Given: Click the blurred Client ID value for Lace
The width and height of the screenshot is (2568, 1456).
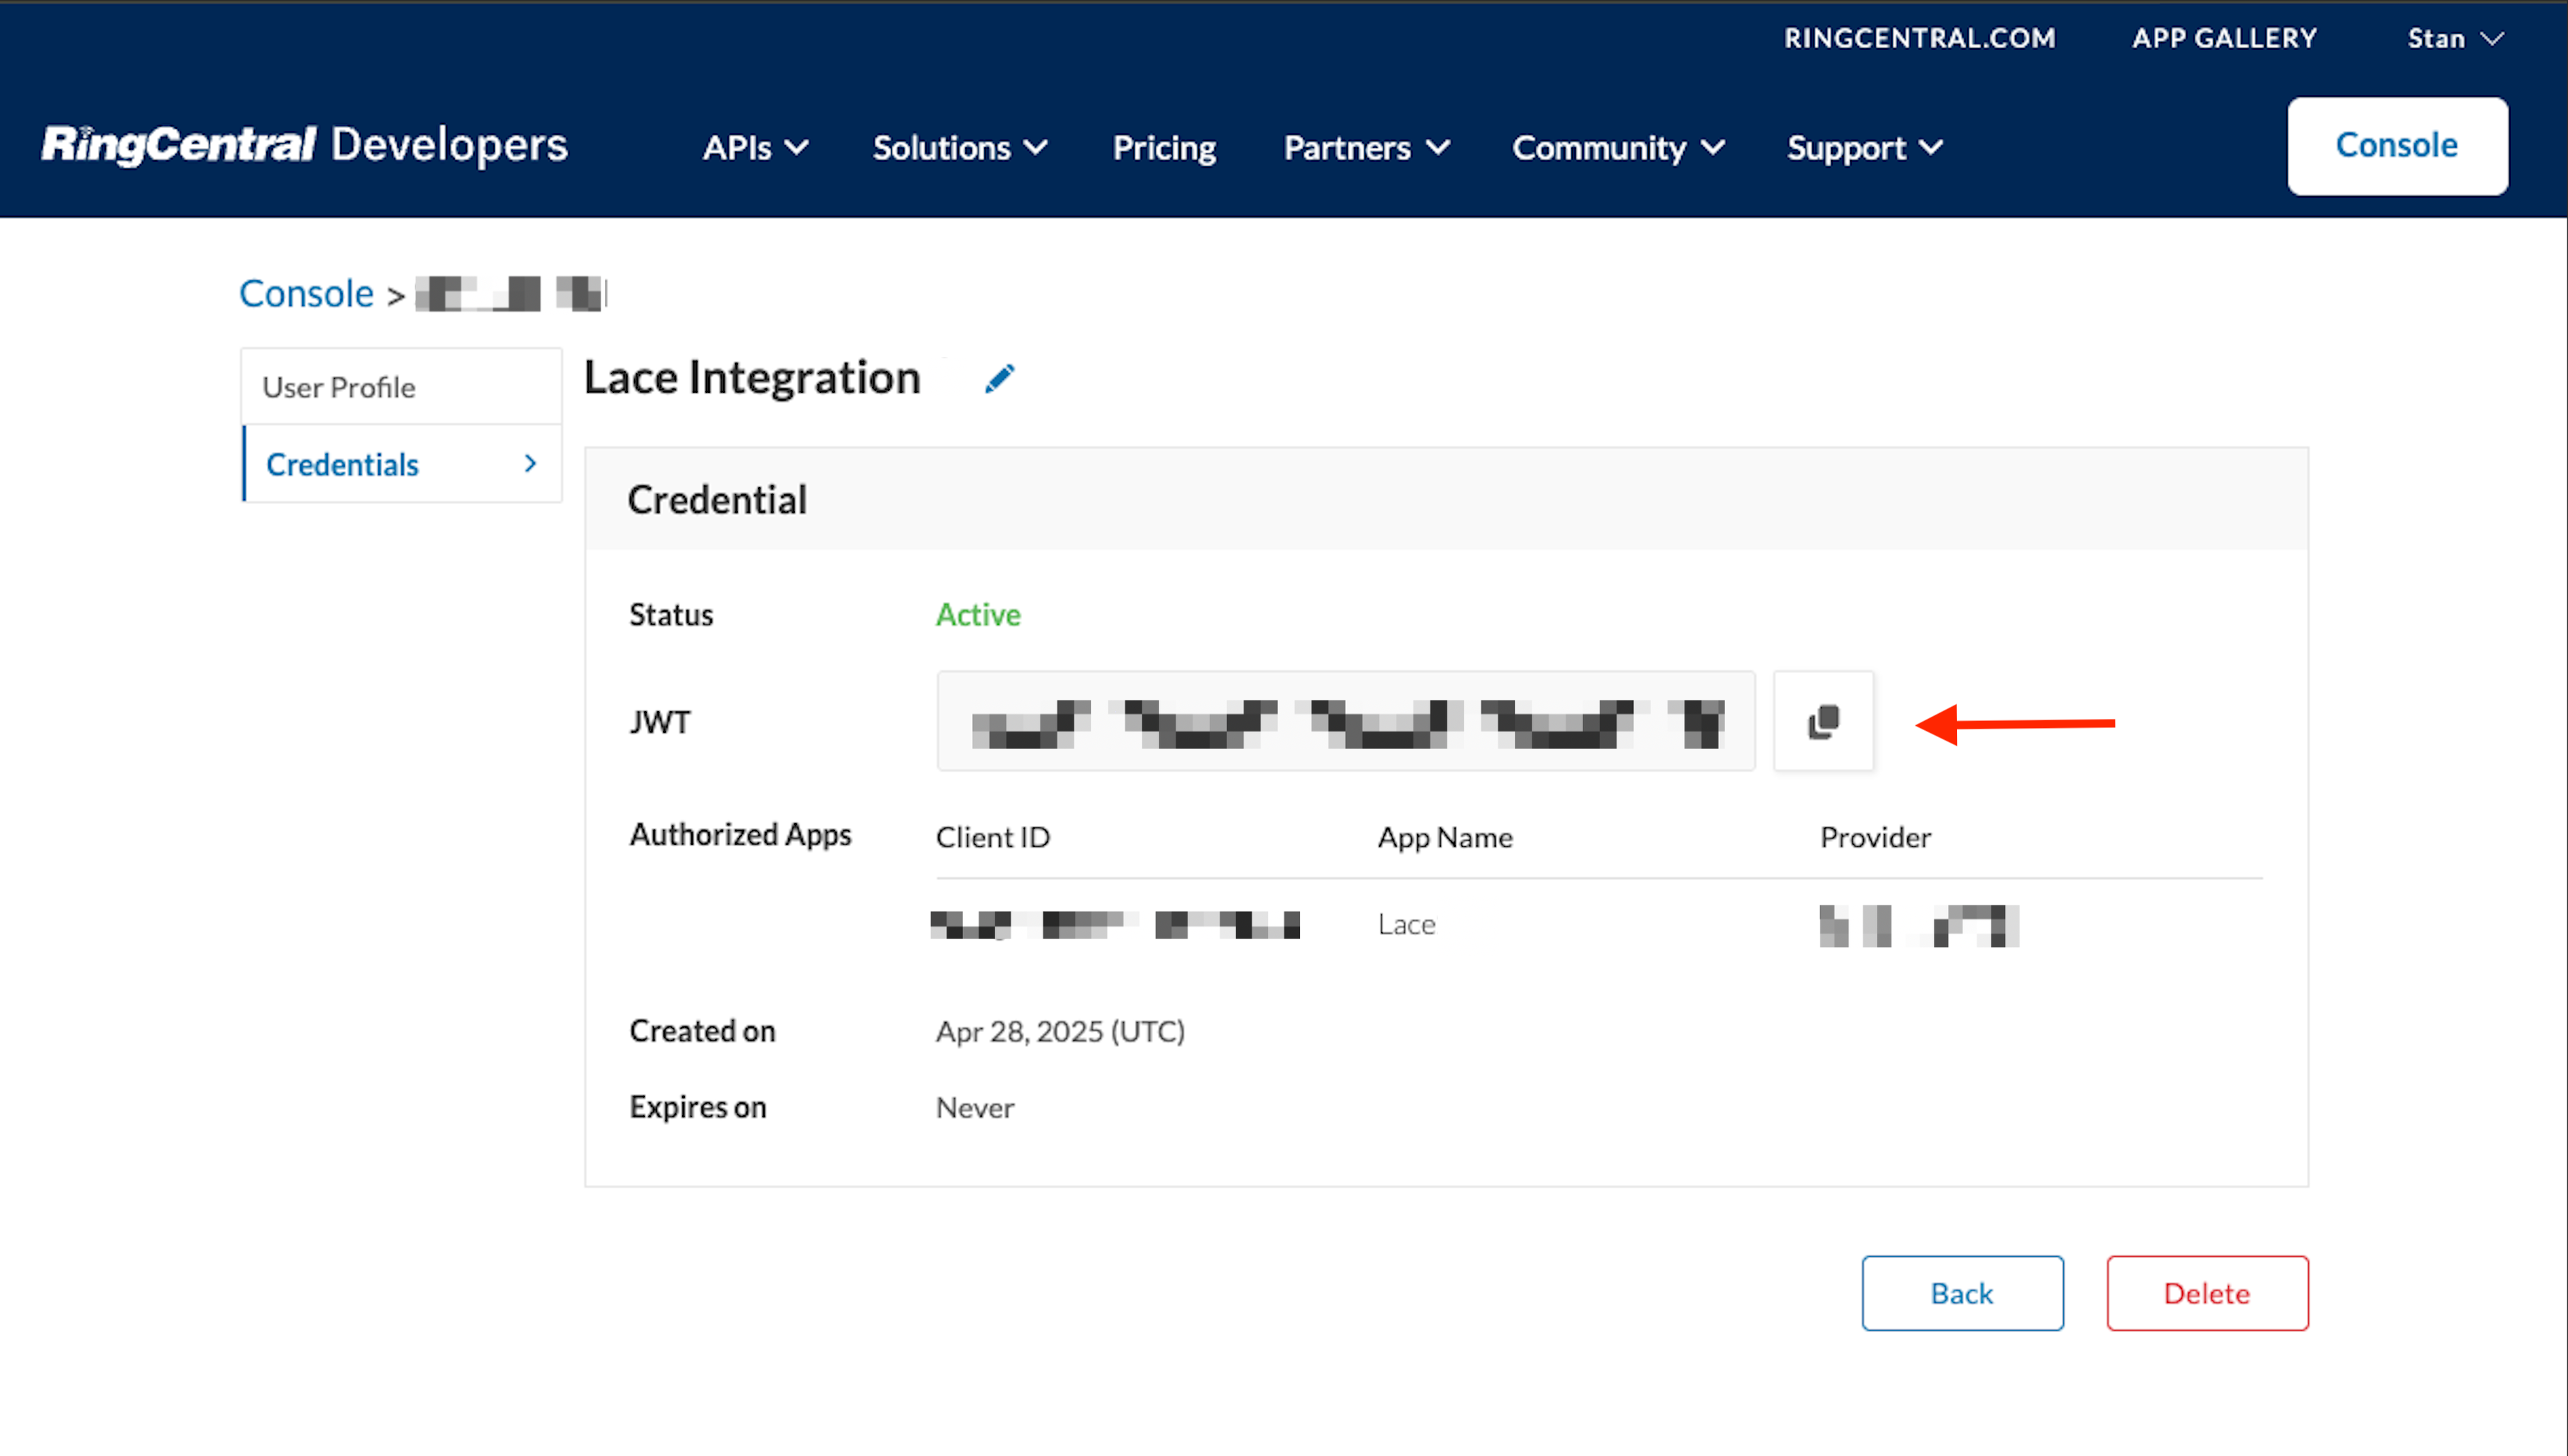Looking at the screenshot, I should pyautogui.click(x=1114, y=924).
